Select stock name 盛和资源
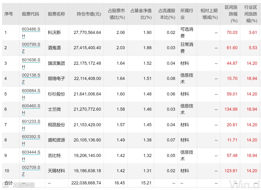The height and width of the screenshot is (190, 261). click(x=56, y=140)
